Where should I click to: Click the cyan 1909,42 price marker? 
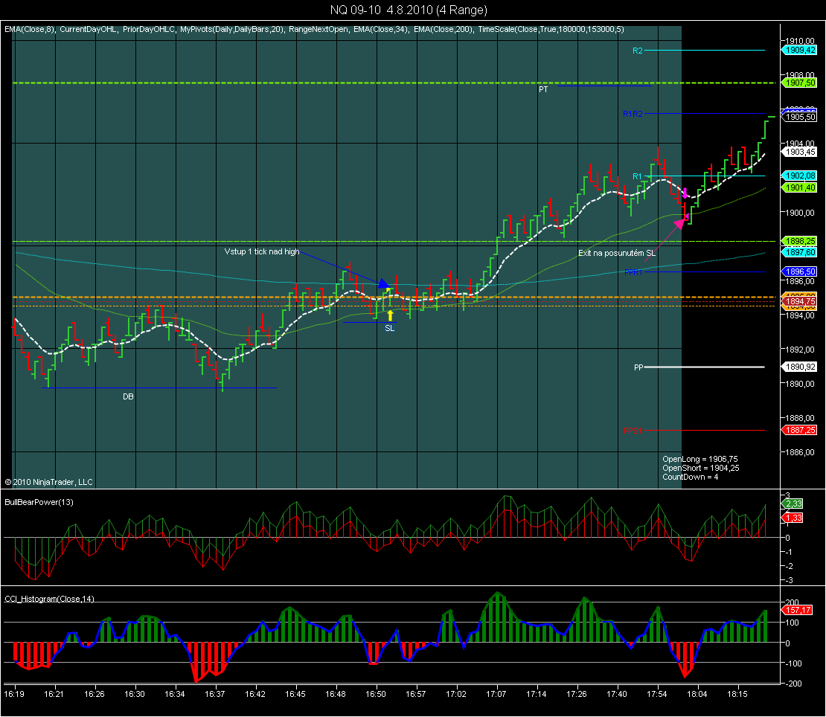[800, 50]
